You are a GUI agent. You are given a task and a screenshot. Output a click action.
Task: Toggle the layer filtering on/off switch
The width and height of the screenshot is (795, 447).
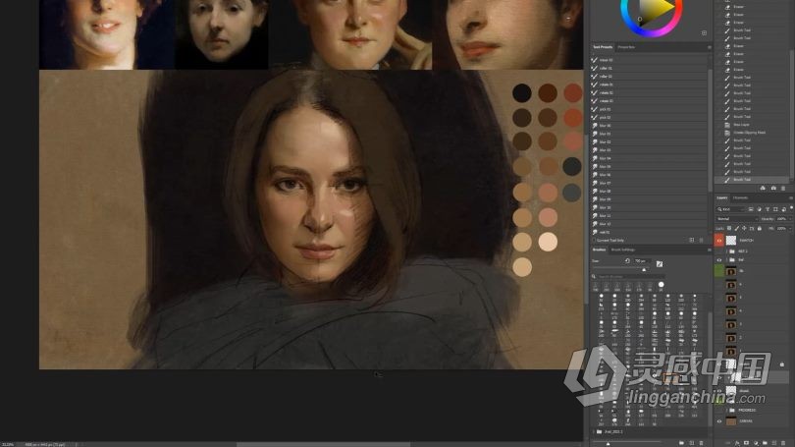tap(791, 208)
